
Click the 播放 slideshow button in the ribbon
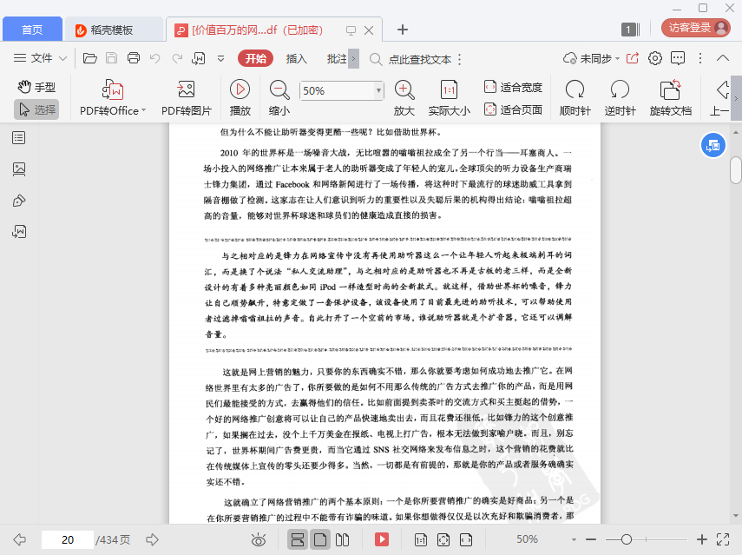(x=240, y=89)
